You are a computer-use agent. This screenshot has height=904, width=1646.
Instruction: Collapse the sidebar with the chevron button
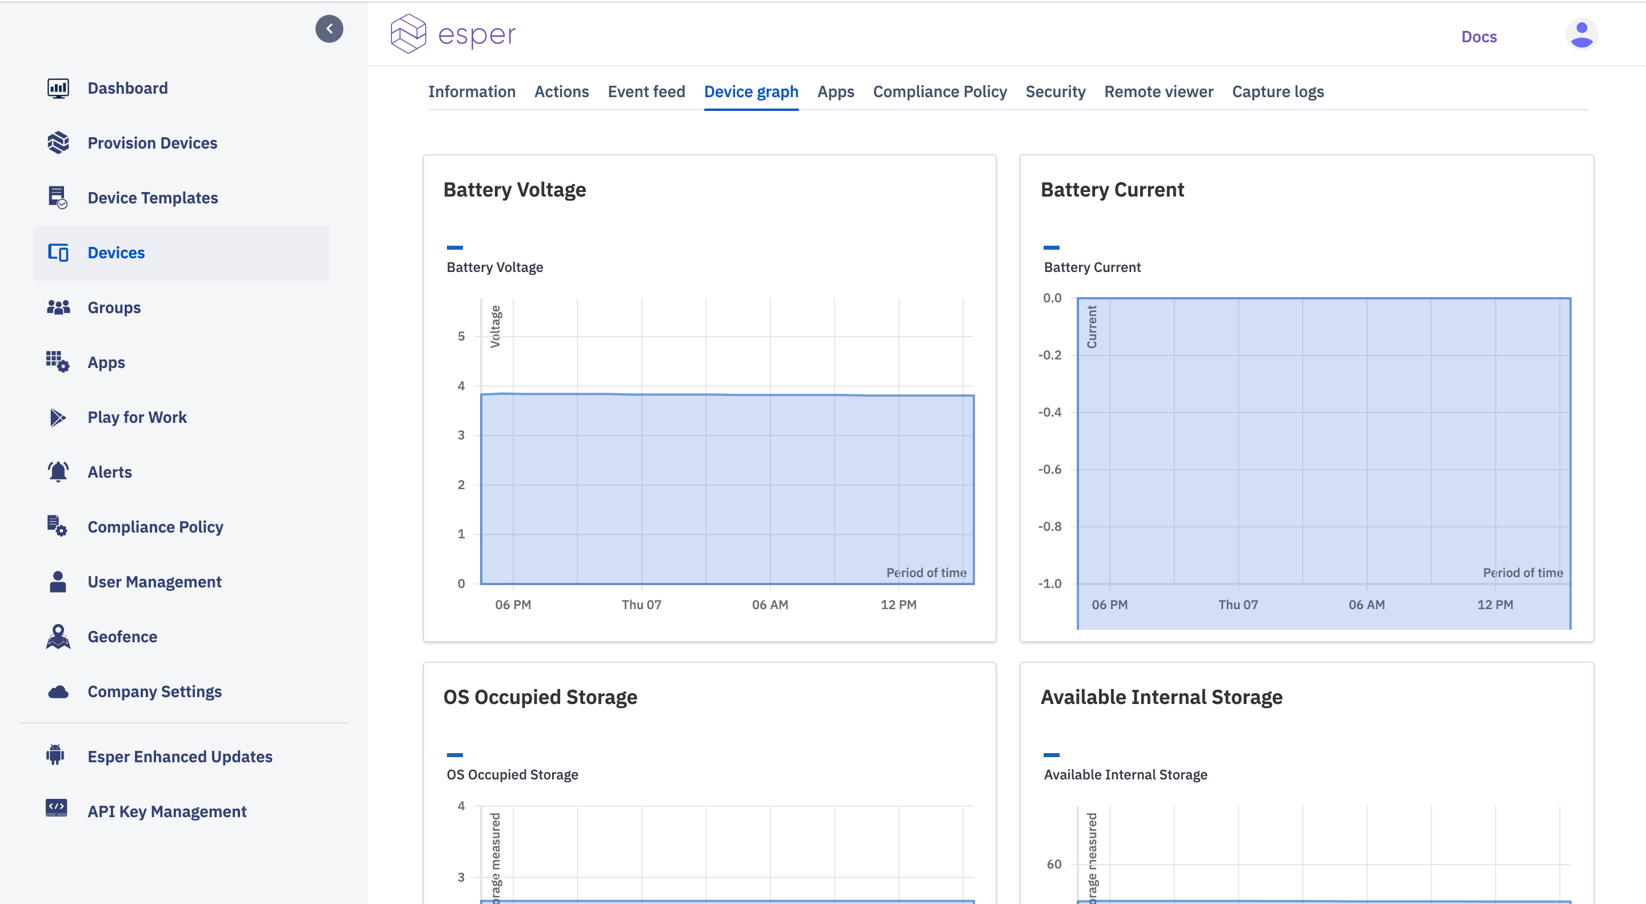[x=329, y=29]
